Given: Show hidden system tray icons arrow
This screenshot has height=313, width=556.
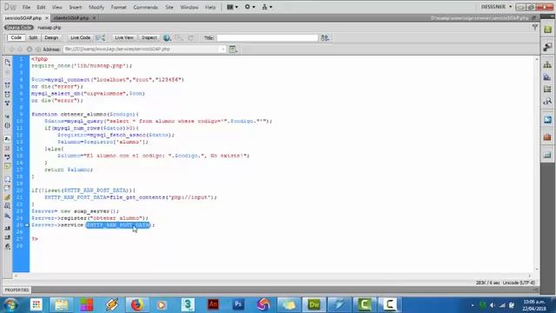Looking at the screenshot, I should (473, 305).
